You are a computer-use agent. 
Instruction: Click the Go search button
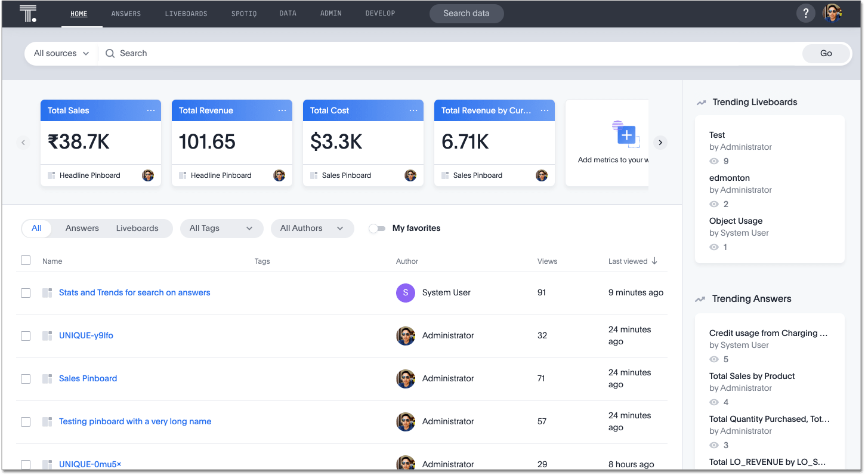pos(826,53)
